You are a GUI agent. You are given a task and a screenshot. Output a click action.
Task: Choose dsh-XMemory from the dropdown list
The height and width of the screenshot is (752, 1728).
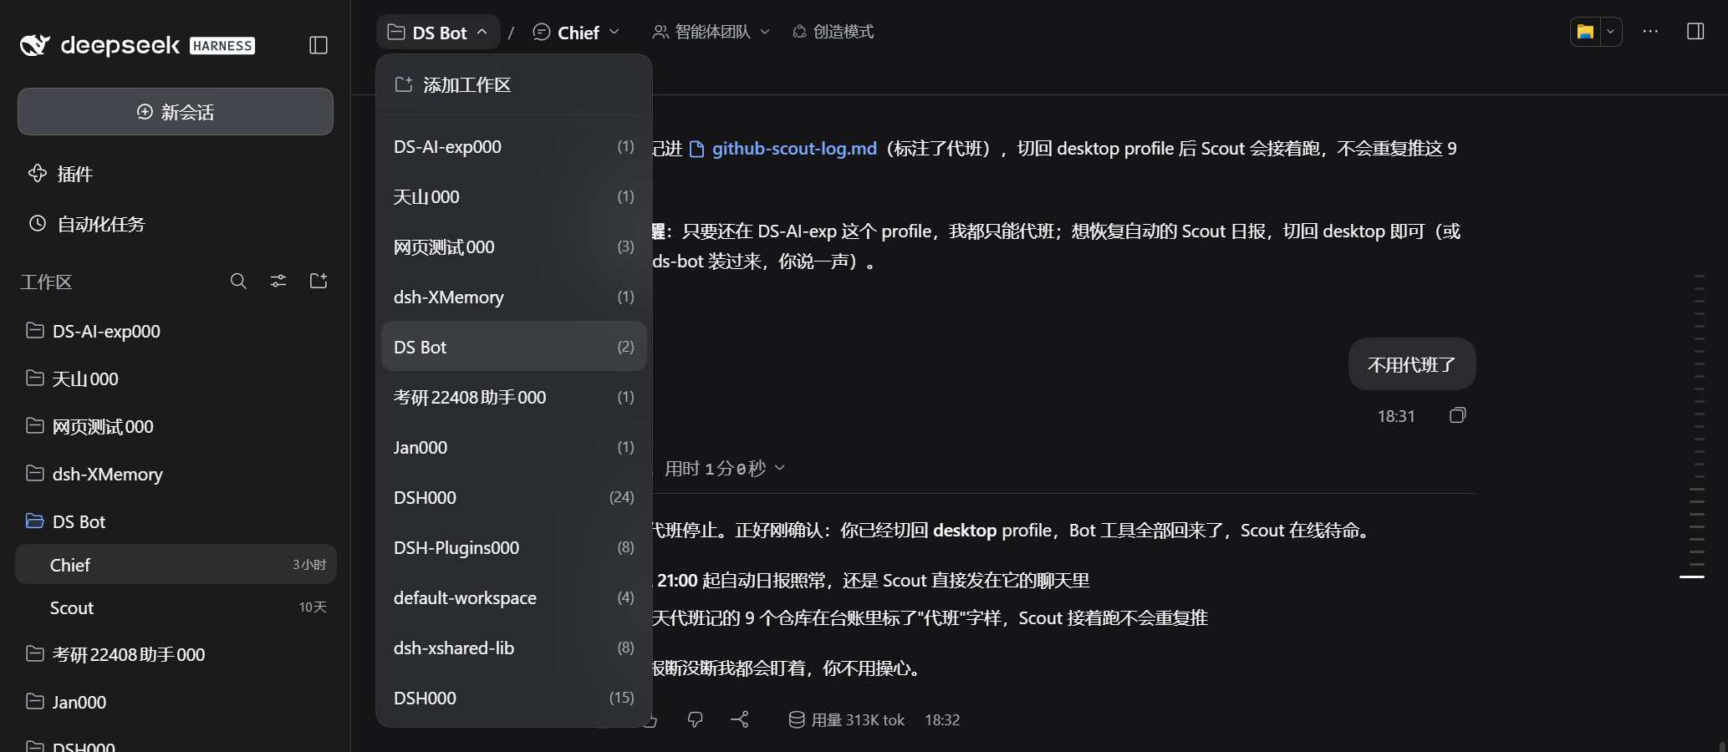(513, 297)
